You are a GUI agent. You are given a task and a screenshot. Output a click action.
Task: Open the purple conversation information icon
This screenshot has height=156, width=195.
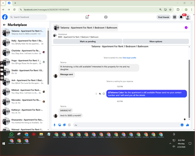pyautogui.click(x=186, y=28)
